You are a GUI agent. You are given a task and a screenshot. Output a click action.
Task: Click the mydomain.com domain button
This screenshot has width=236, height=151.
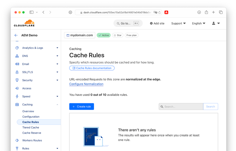80,35
